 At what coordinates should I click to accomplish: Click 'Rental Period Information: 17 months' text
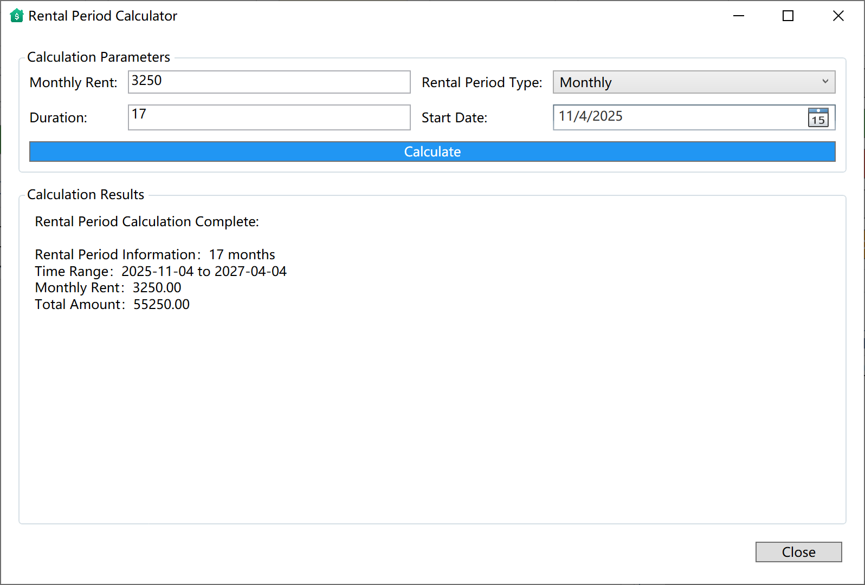click(155, 254)
